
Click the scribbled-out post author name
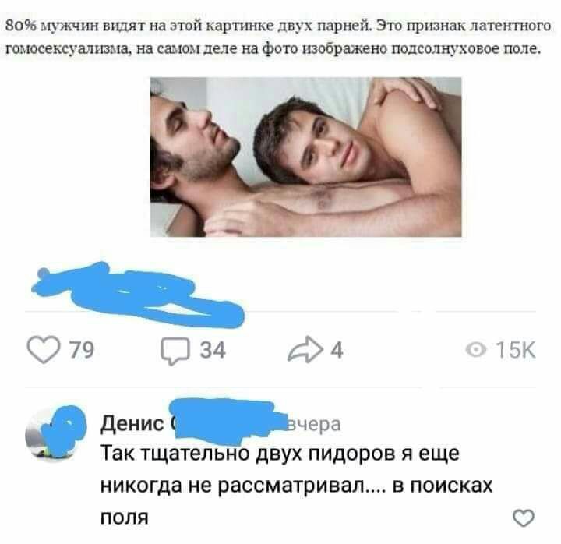[138, 295]
